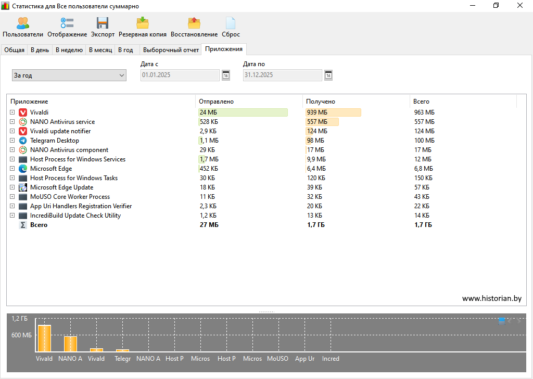The height and width of the screenshot is (379, 533).
Task: Open Резервная копия backup icon
Action: tap(143, 23)
